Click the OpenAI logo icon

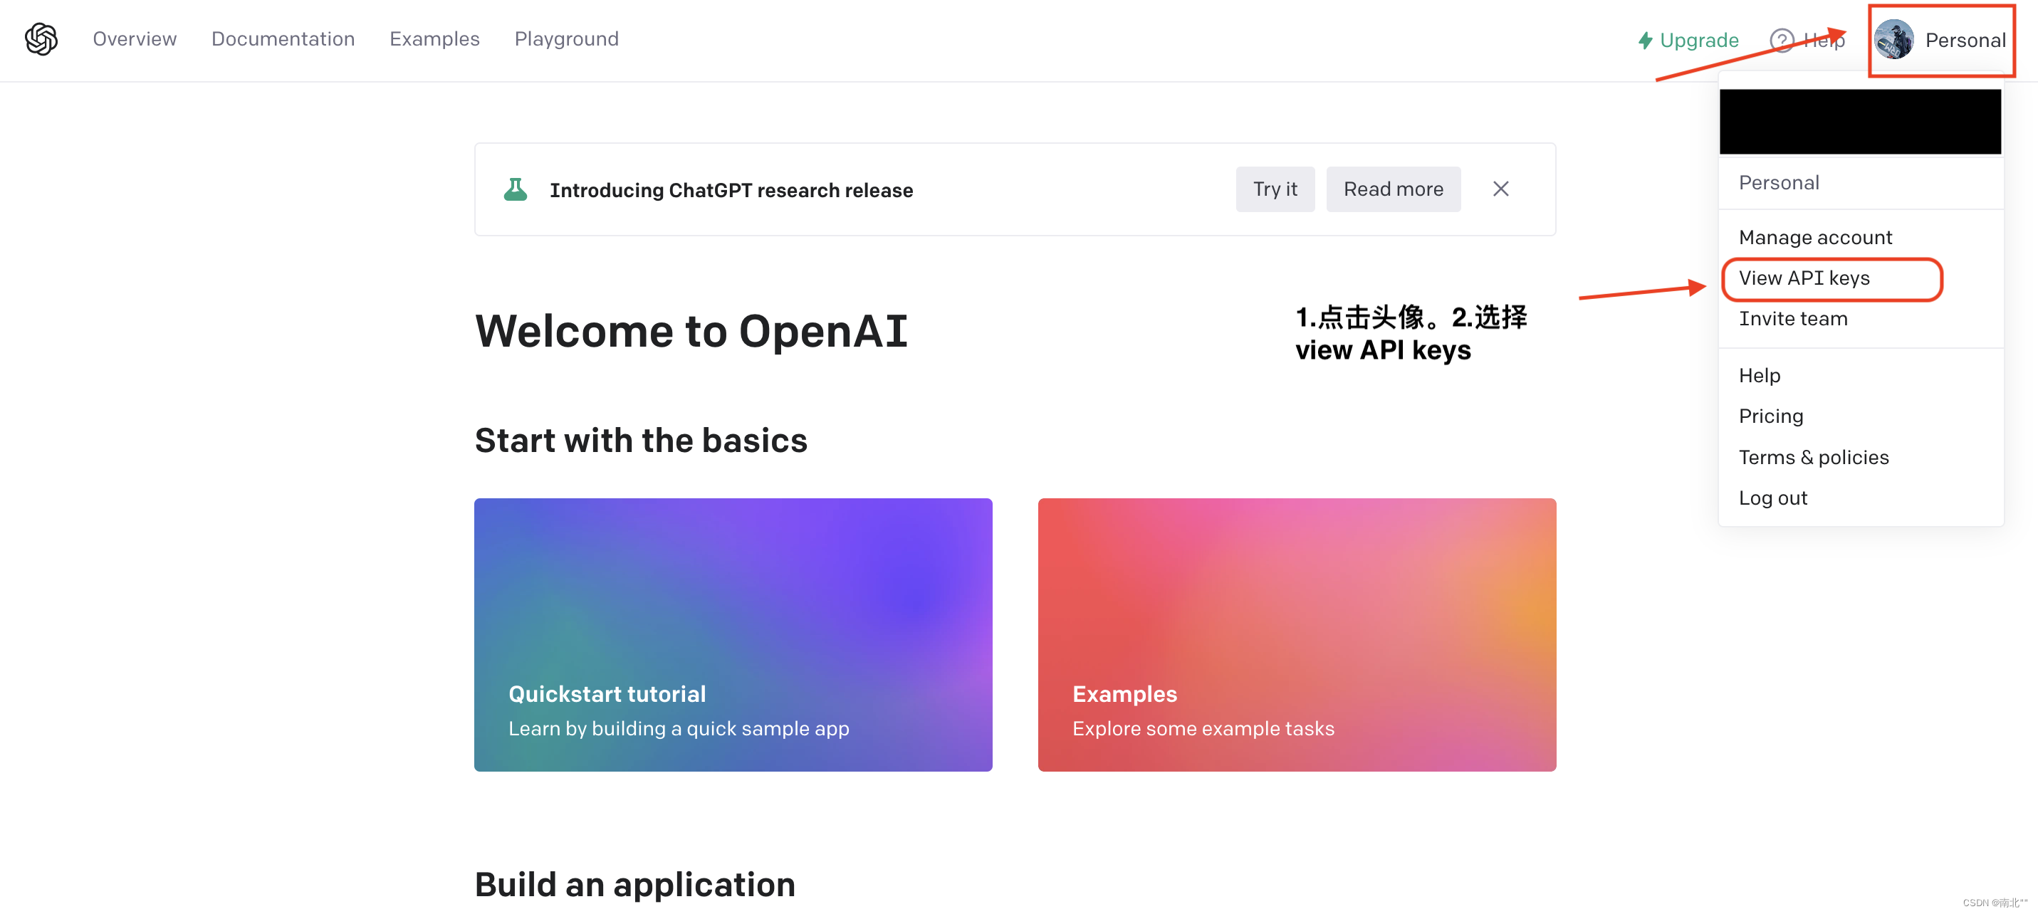41,38
